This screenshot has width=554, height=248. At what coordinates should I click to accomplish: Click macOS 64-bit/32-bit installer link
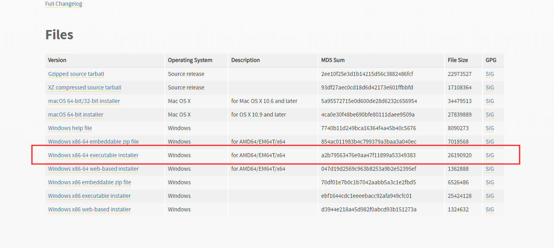coord(84,101)
